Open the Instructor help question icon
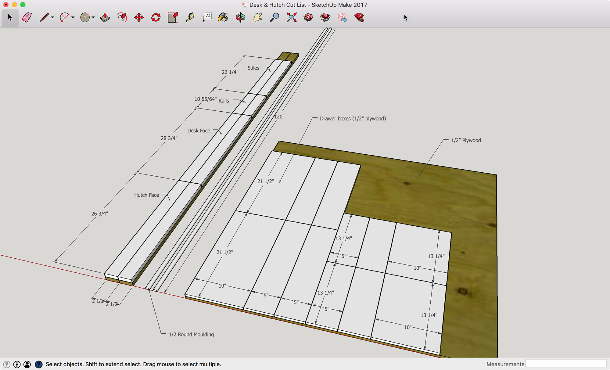The image size is (610, 370). (x=39, y=364)
